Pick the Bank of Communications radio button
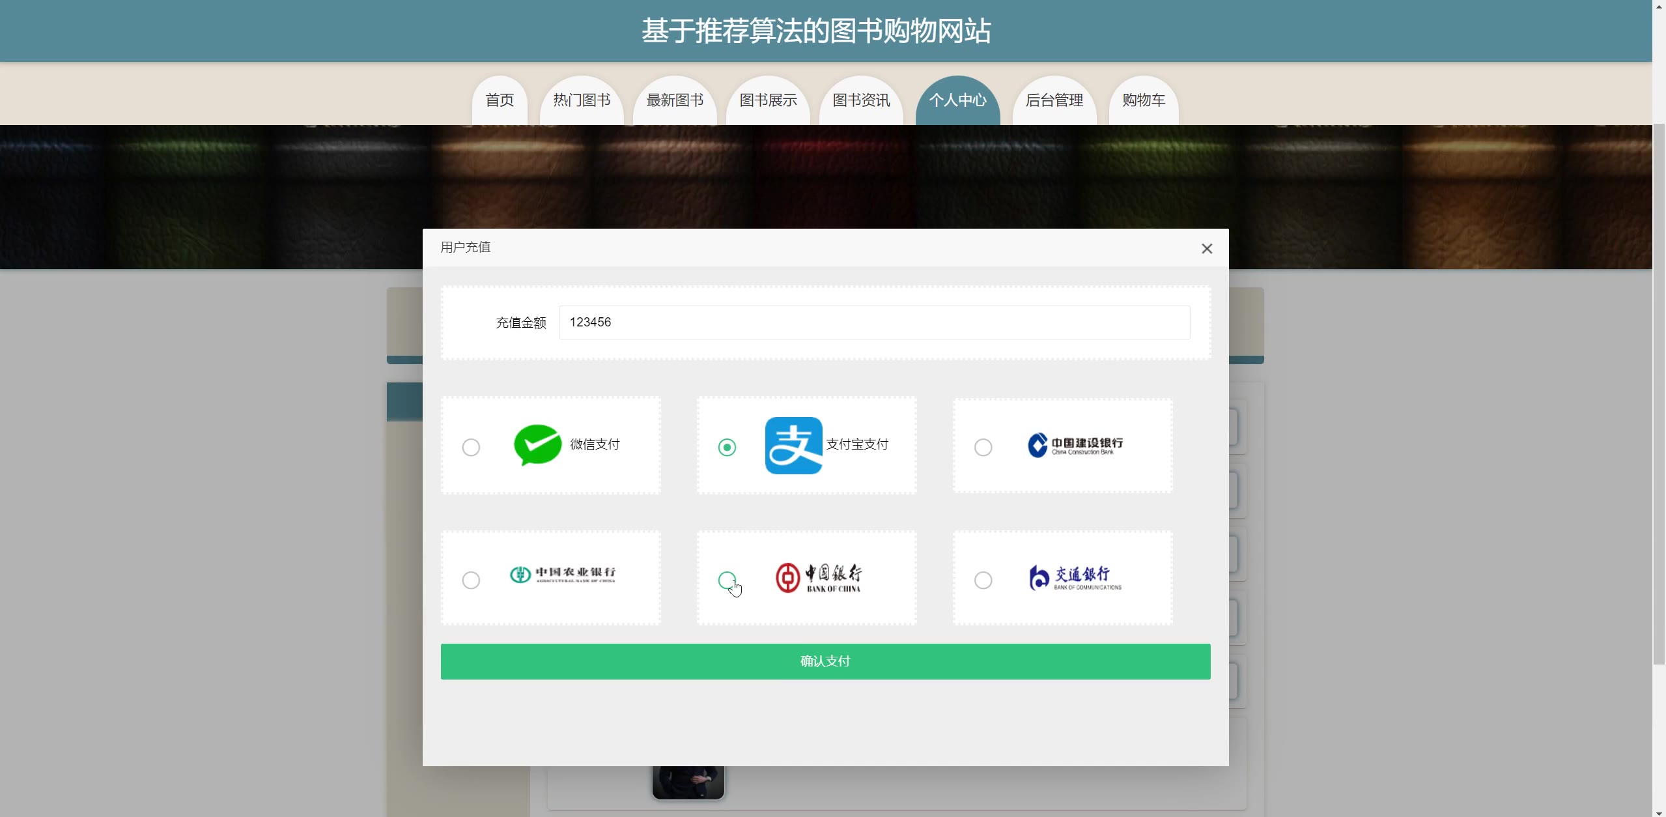The height and width of the screenshot is (817, 1666). [983, 580]
